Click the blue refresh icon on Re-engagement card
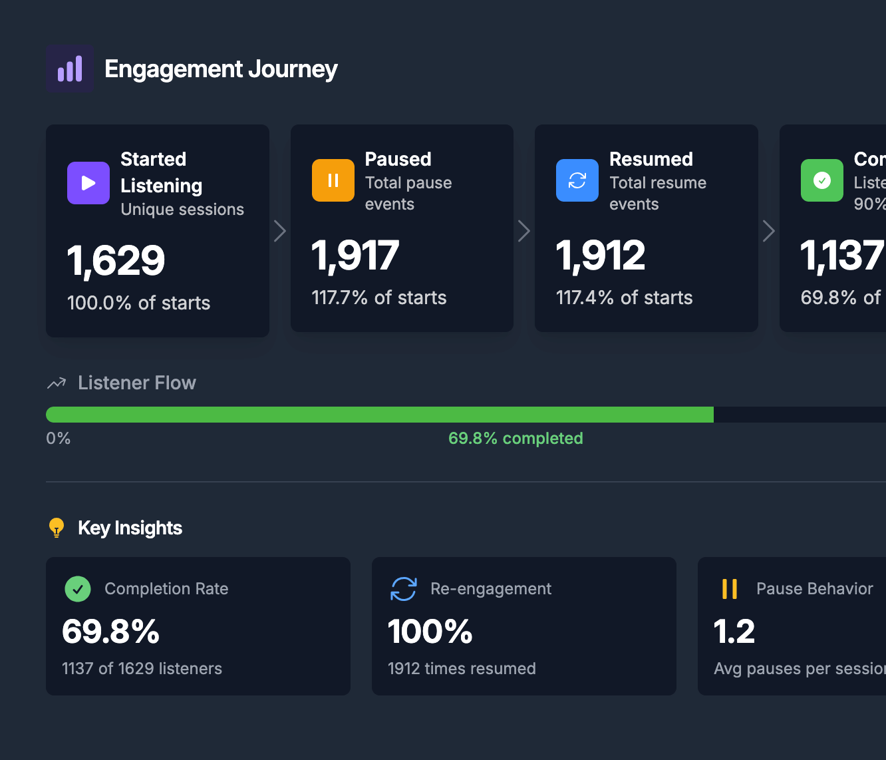The height and width of the screenshot is (760, 886). pyautogui.click(x=403, y=589)
